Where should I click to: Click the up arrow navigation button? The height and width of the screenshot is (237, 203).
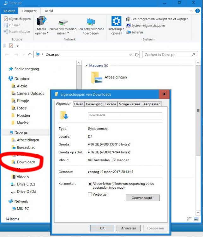point(30,55)
